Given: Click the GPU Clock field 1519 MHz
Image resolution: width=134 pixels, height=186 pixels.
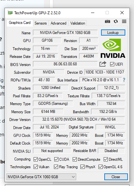Looking at the screenshot, I should coord(43,135).
